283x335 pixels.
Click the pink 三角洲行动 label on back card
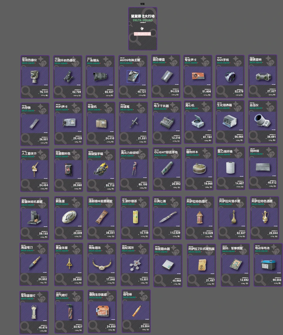[x=142, y=34]
